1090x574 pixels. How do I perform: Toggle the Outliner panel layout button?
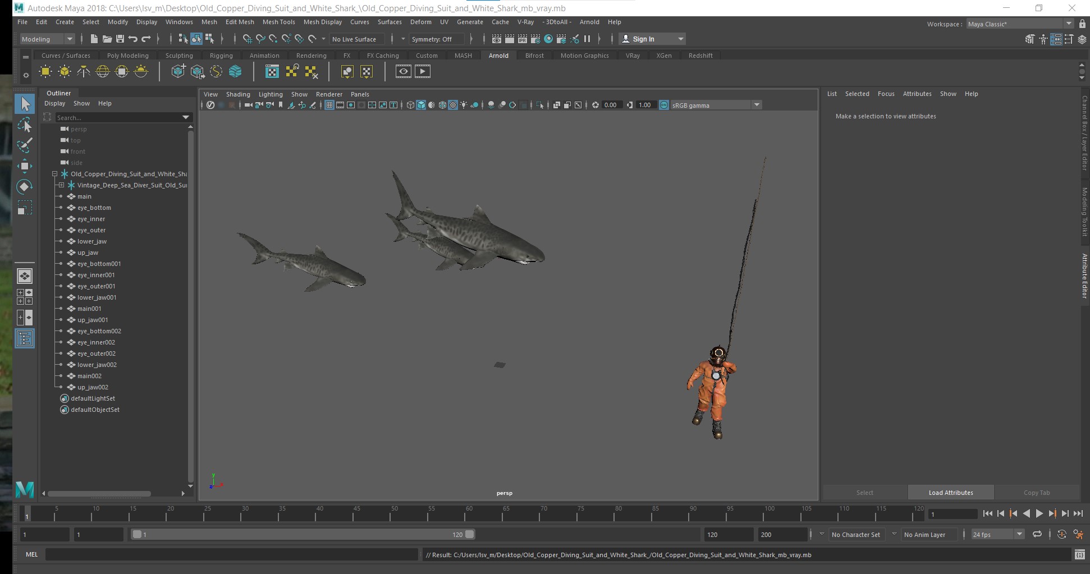pos(25,338)
